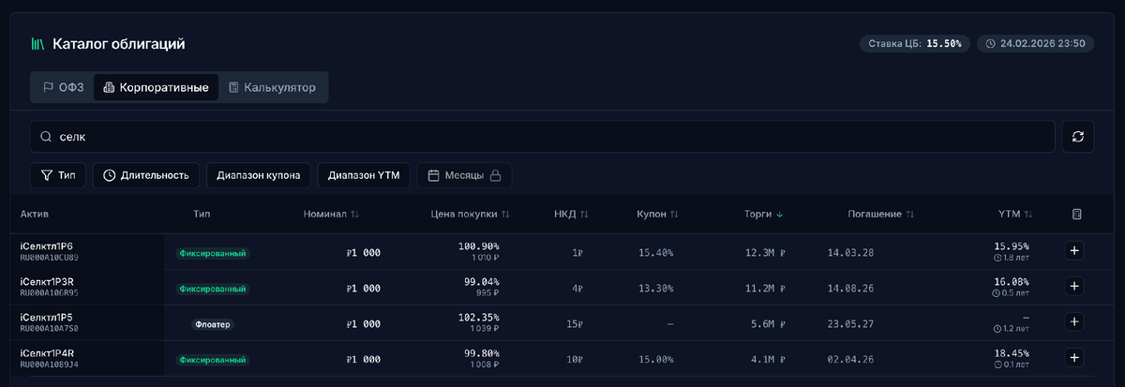Click the magnifier icon in search field
Viewport: 1125px width, 387px height.
coord(45,137)
